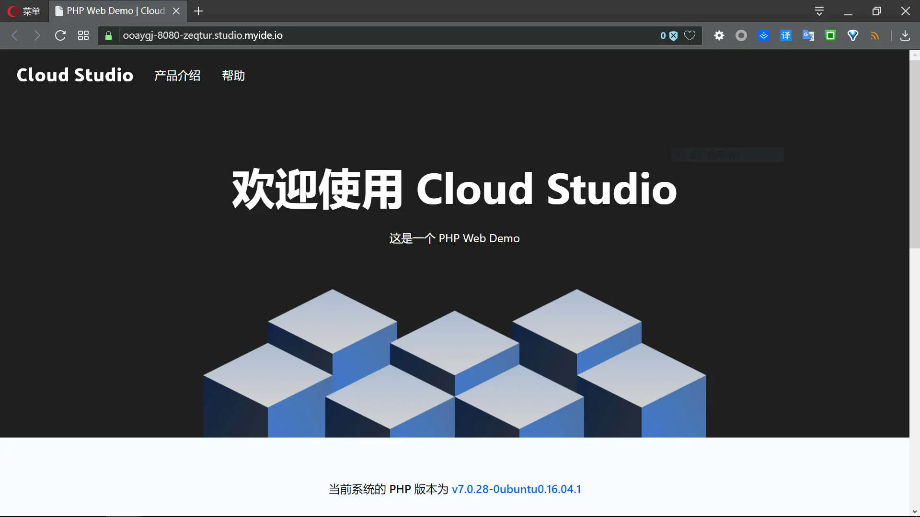Open the green square extension
Screen dimensions: 920x517
(830, 35)
